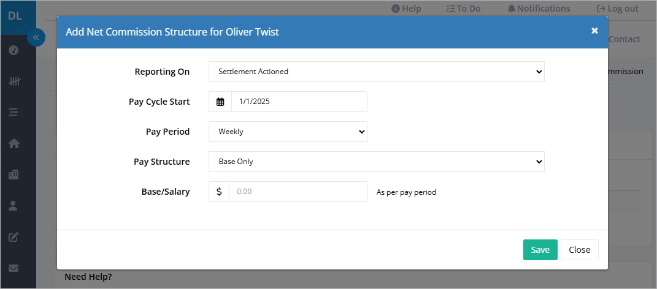The height and width of the screenshot is (289, 657).
Task: Click the Pay Cycle Start date field
Action: pos(299,102)
